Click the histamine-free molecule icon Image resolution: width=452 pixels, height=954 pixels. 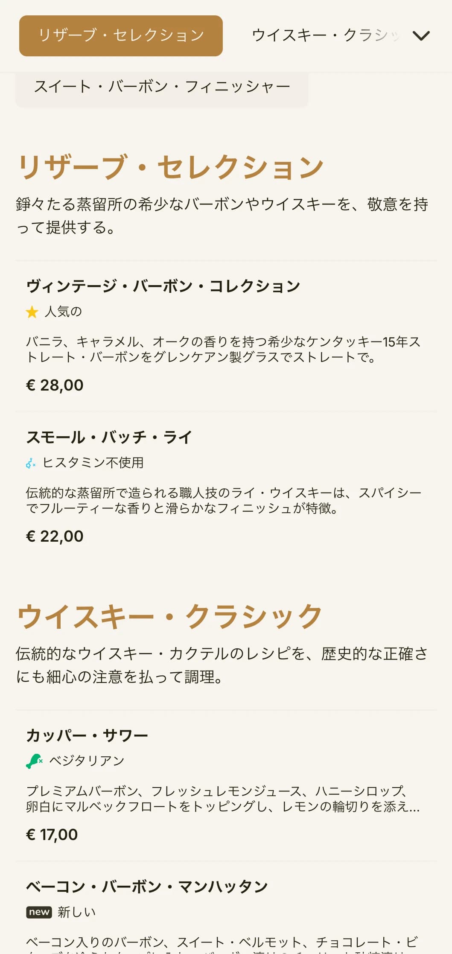(31, 463)
